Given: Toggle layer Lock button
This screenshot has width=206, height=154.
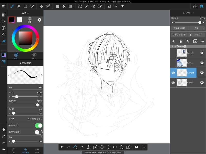Looking at the screenshot, I should coord(196,35).
